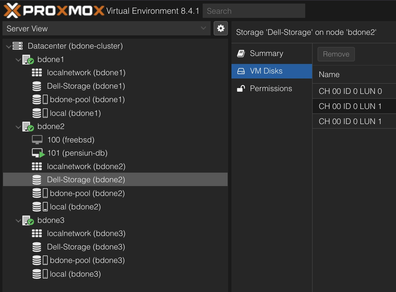The height and width of the screenshot is (292, 396).
Task: Click the Name column header
Action: (329, 75)
